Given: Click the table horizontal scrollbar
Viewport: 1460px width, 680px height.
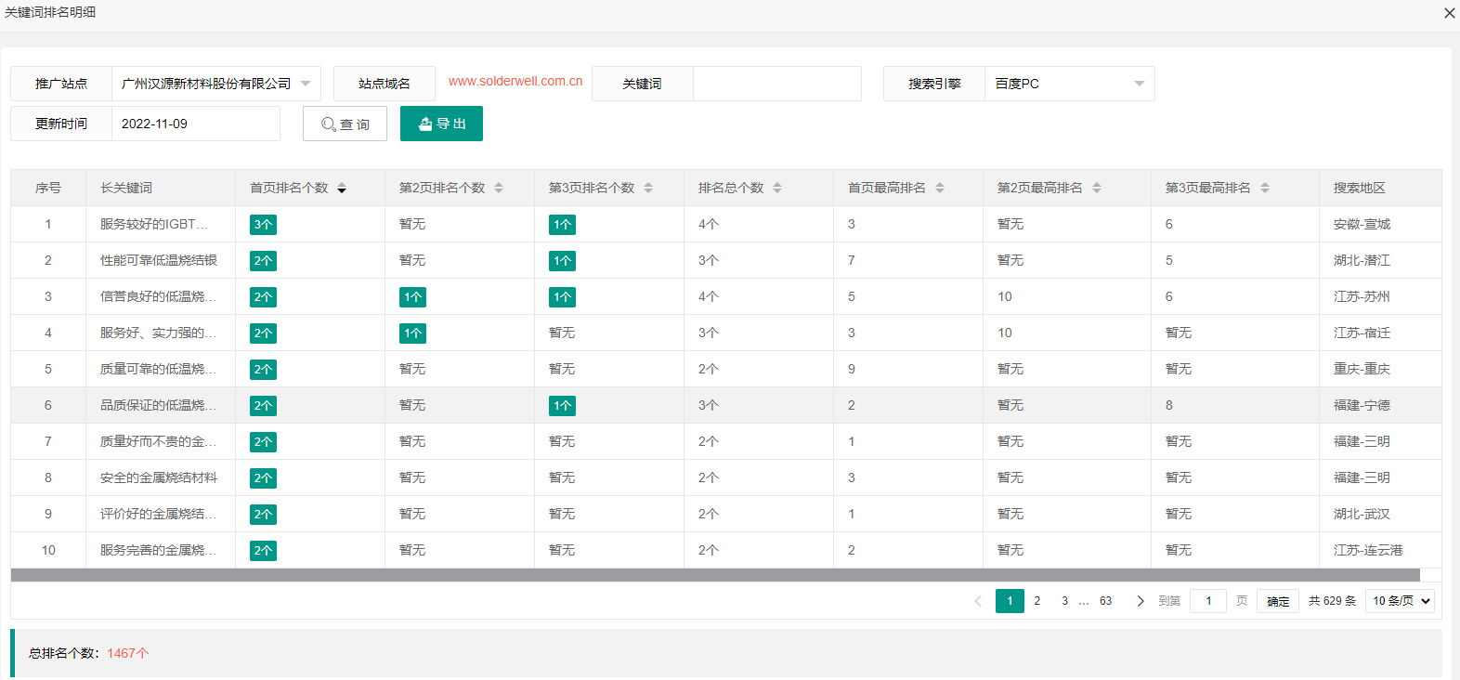Looking at the screenshot, I should pyautogui.click(x=715, y=575).
